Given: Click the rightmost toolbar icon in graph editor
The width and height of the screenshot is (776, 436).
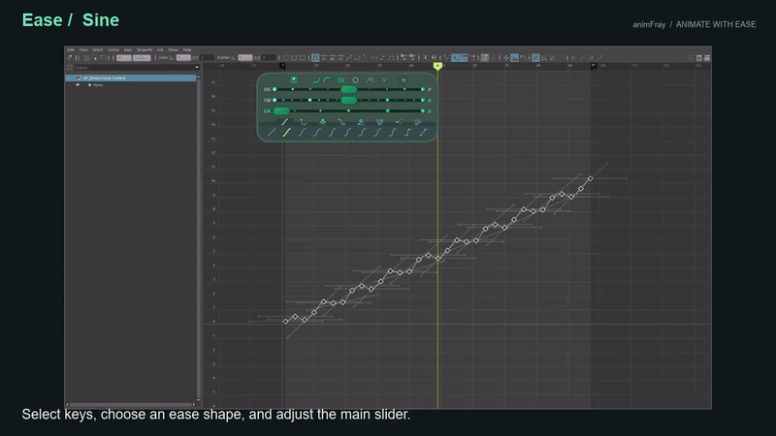Looking at the screenshot, I should click(707, 58).
